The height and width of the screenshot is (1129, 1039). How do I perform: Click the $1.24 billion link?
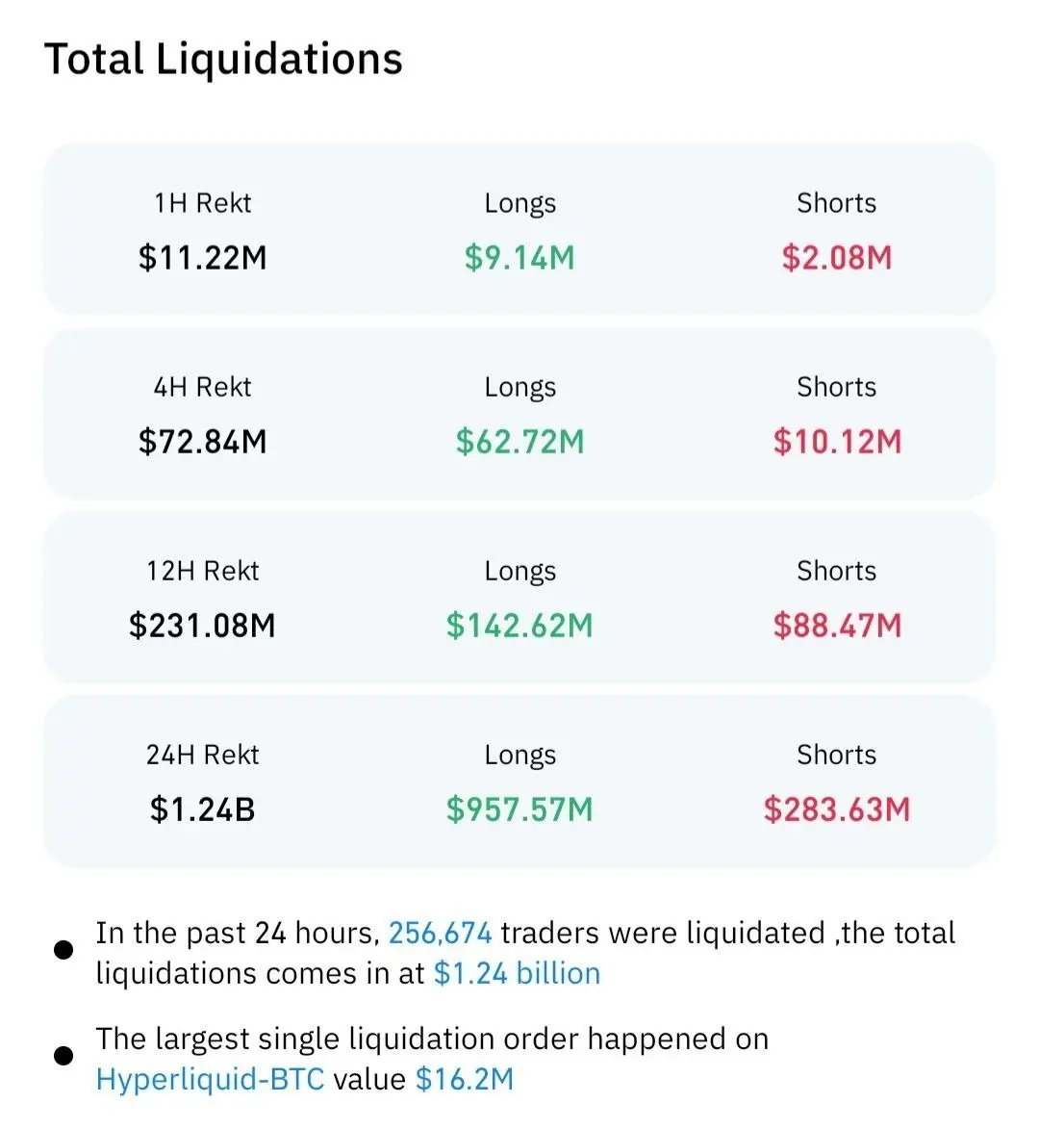click(518, 973)
